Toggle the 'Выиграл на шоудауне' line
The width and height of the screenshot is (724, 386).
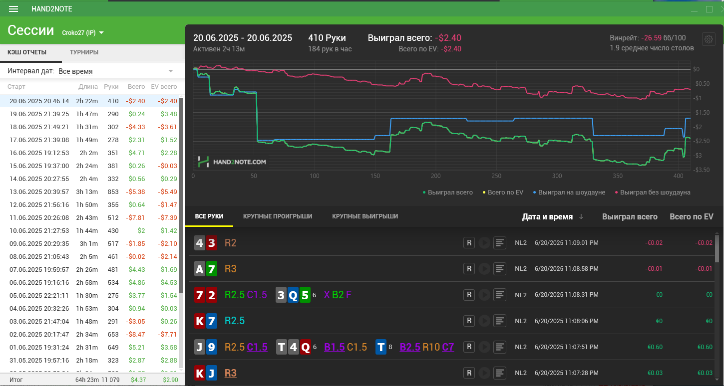tap(569, 192)
